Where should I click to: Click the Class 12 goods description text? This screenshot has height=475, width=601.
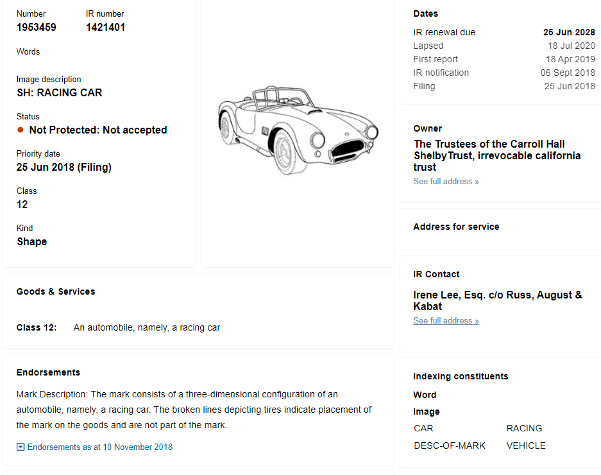[147, 327]
